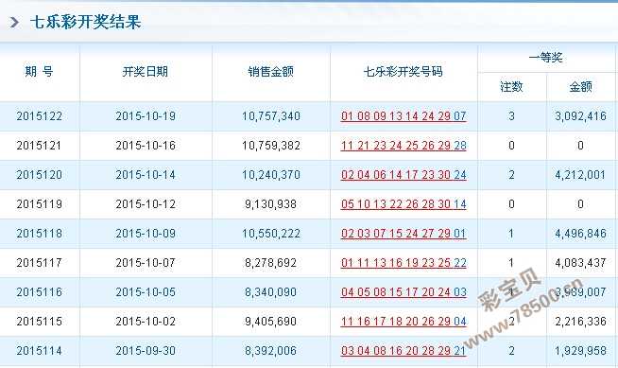Viewport: 618px width, 368px height.
Task: Click the 销售金额 column header
Action: click(271, 71)
